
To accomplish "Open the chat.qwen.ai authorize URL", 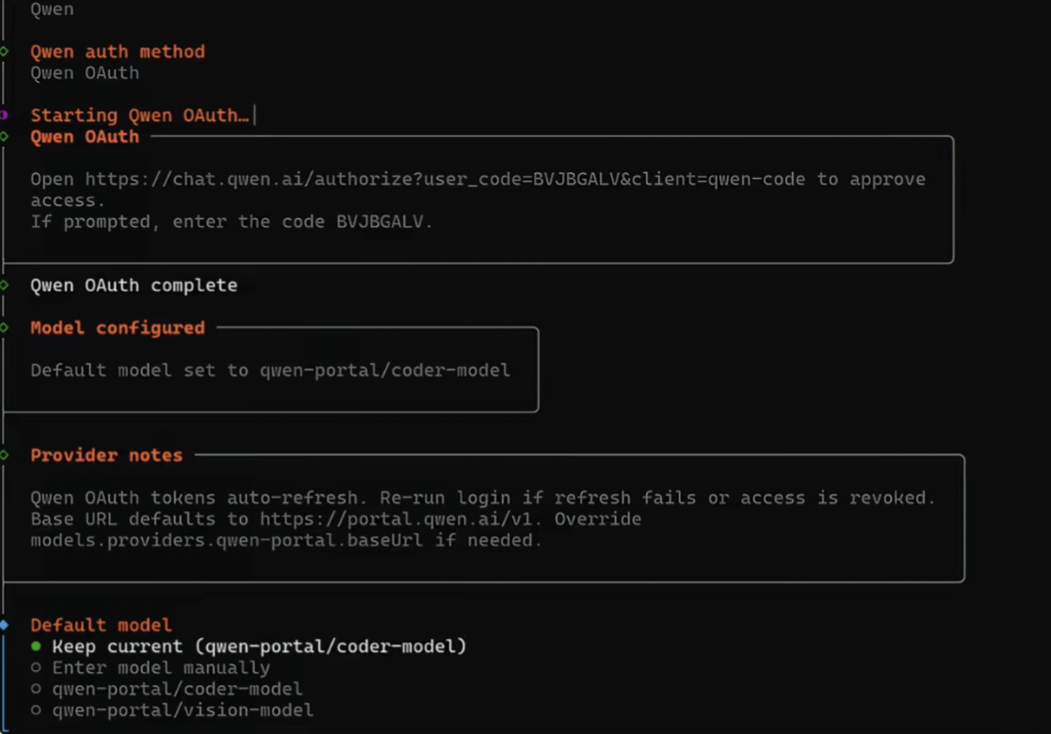I will (x=445, y=180).
